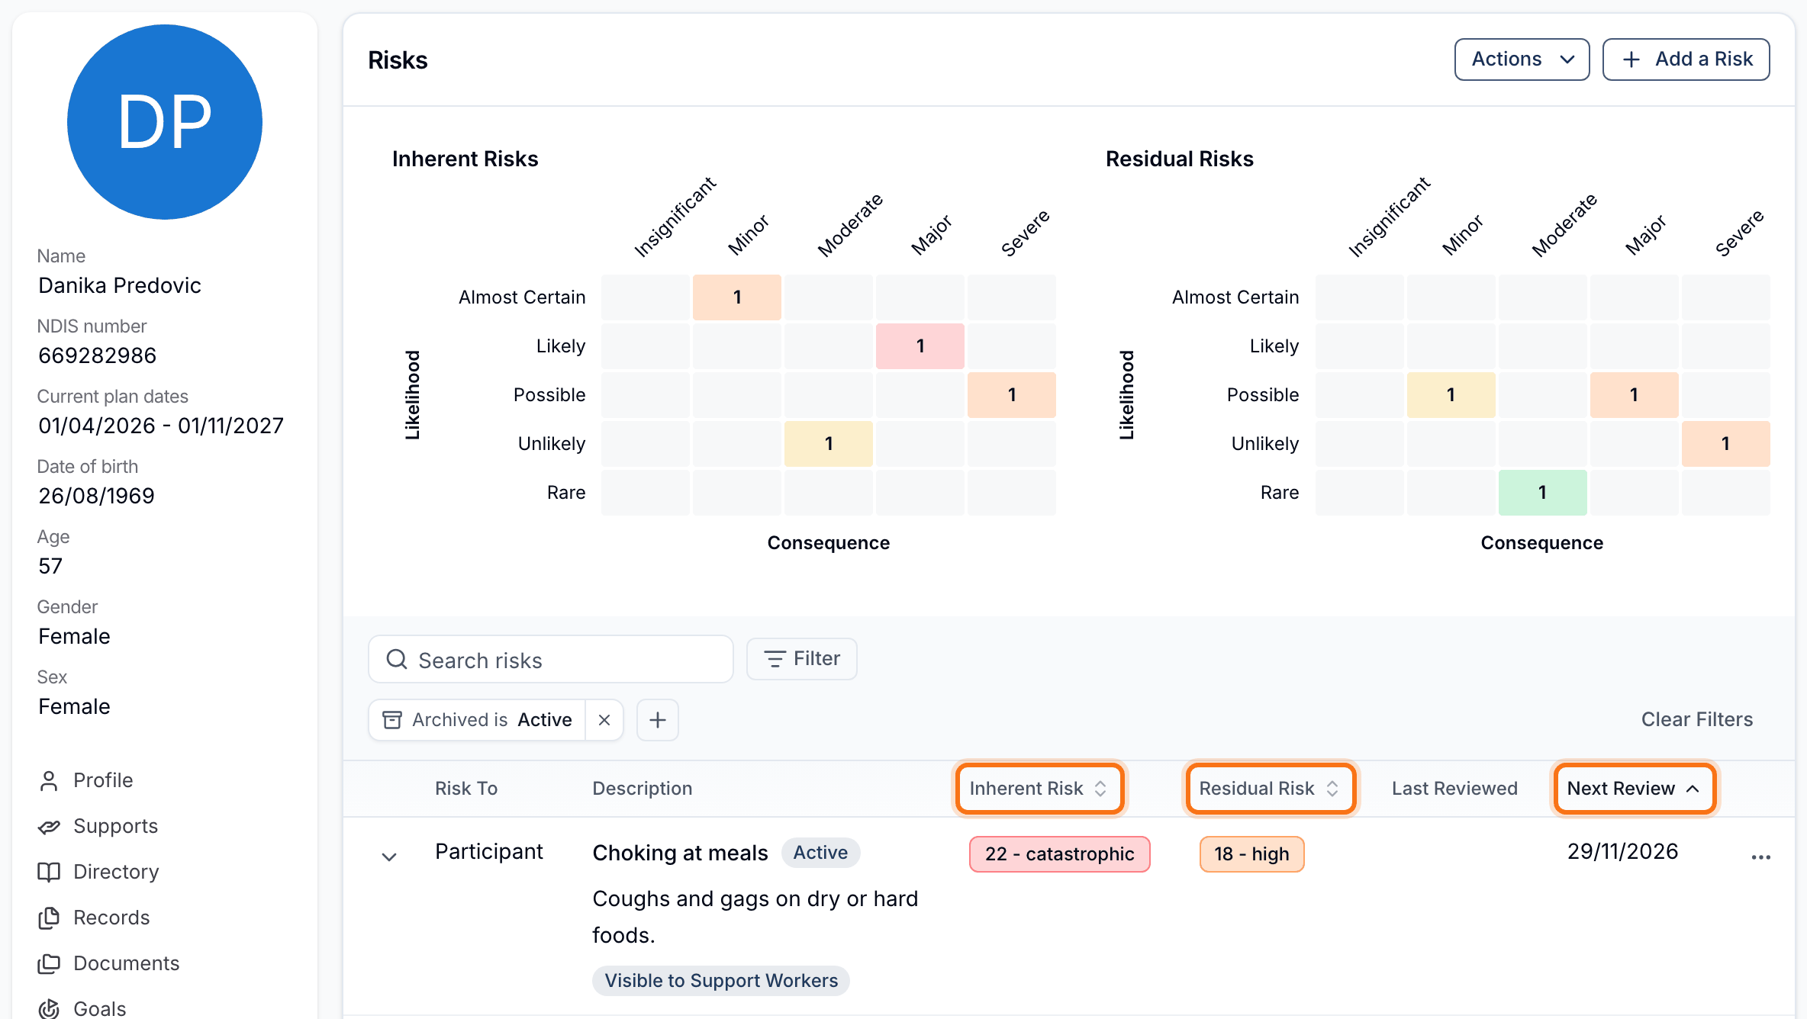Click the magnifier icon in search risks
This screenshot has width=1807, height=1019.
pyautogui.click(x=397, y=659)
